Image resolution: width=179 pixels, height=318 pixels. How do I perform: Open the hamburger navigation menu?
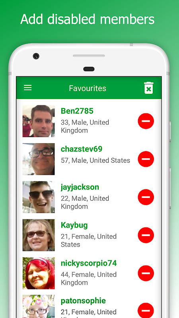[x=28, y=87]
